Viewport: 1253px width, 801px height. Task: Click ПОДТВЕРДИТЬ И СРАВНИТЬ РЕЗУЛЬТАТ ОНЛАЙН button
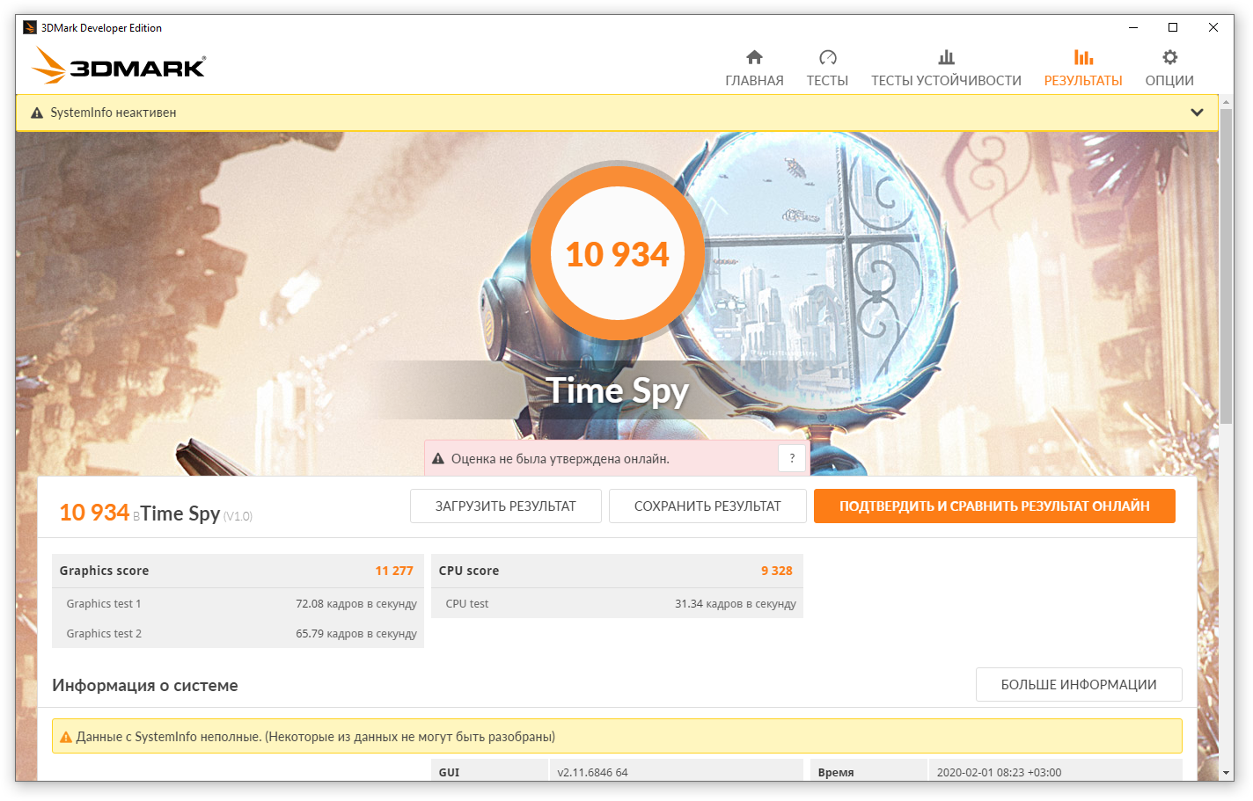(994, 506)
